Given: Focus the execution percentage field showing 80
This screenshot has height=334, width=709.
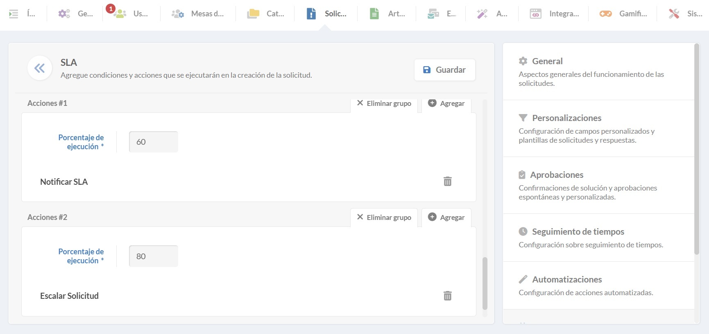Looking at the screenshot, I should 154,256.
